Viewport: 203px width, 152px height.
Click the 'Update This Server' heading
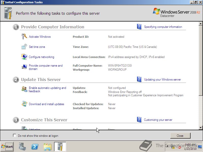point(41,80)
